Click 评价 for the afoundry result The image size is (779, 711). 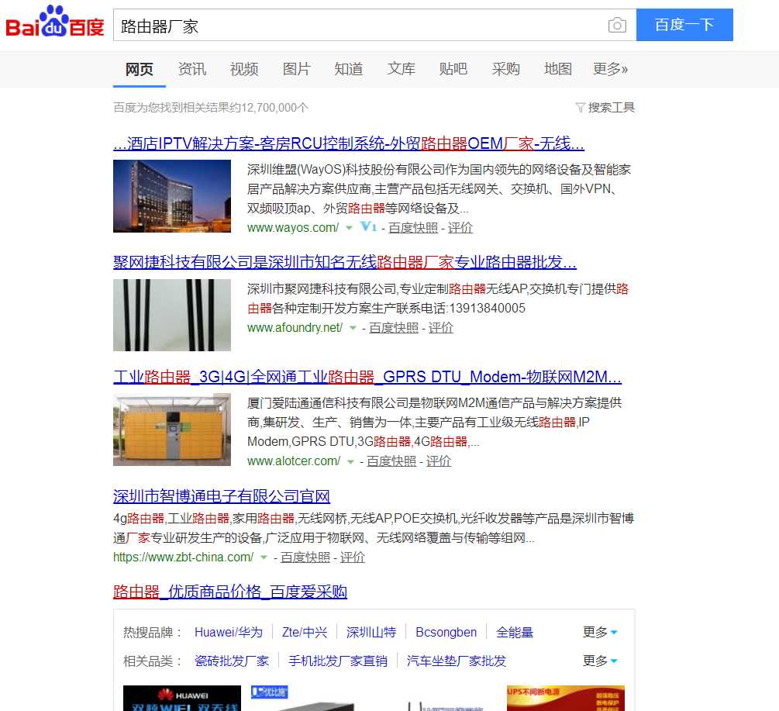click(x=441, y=328)
